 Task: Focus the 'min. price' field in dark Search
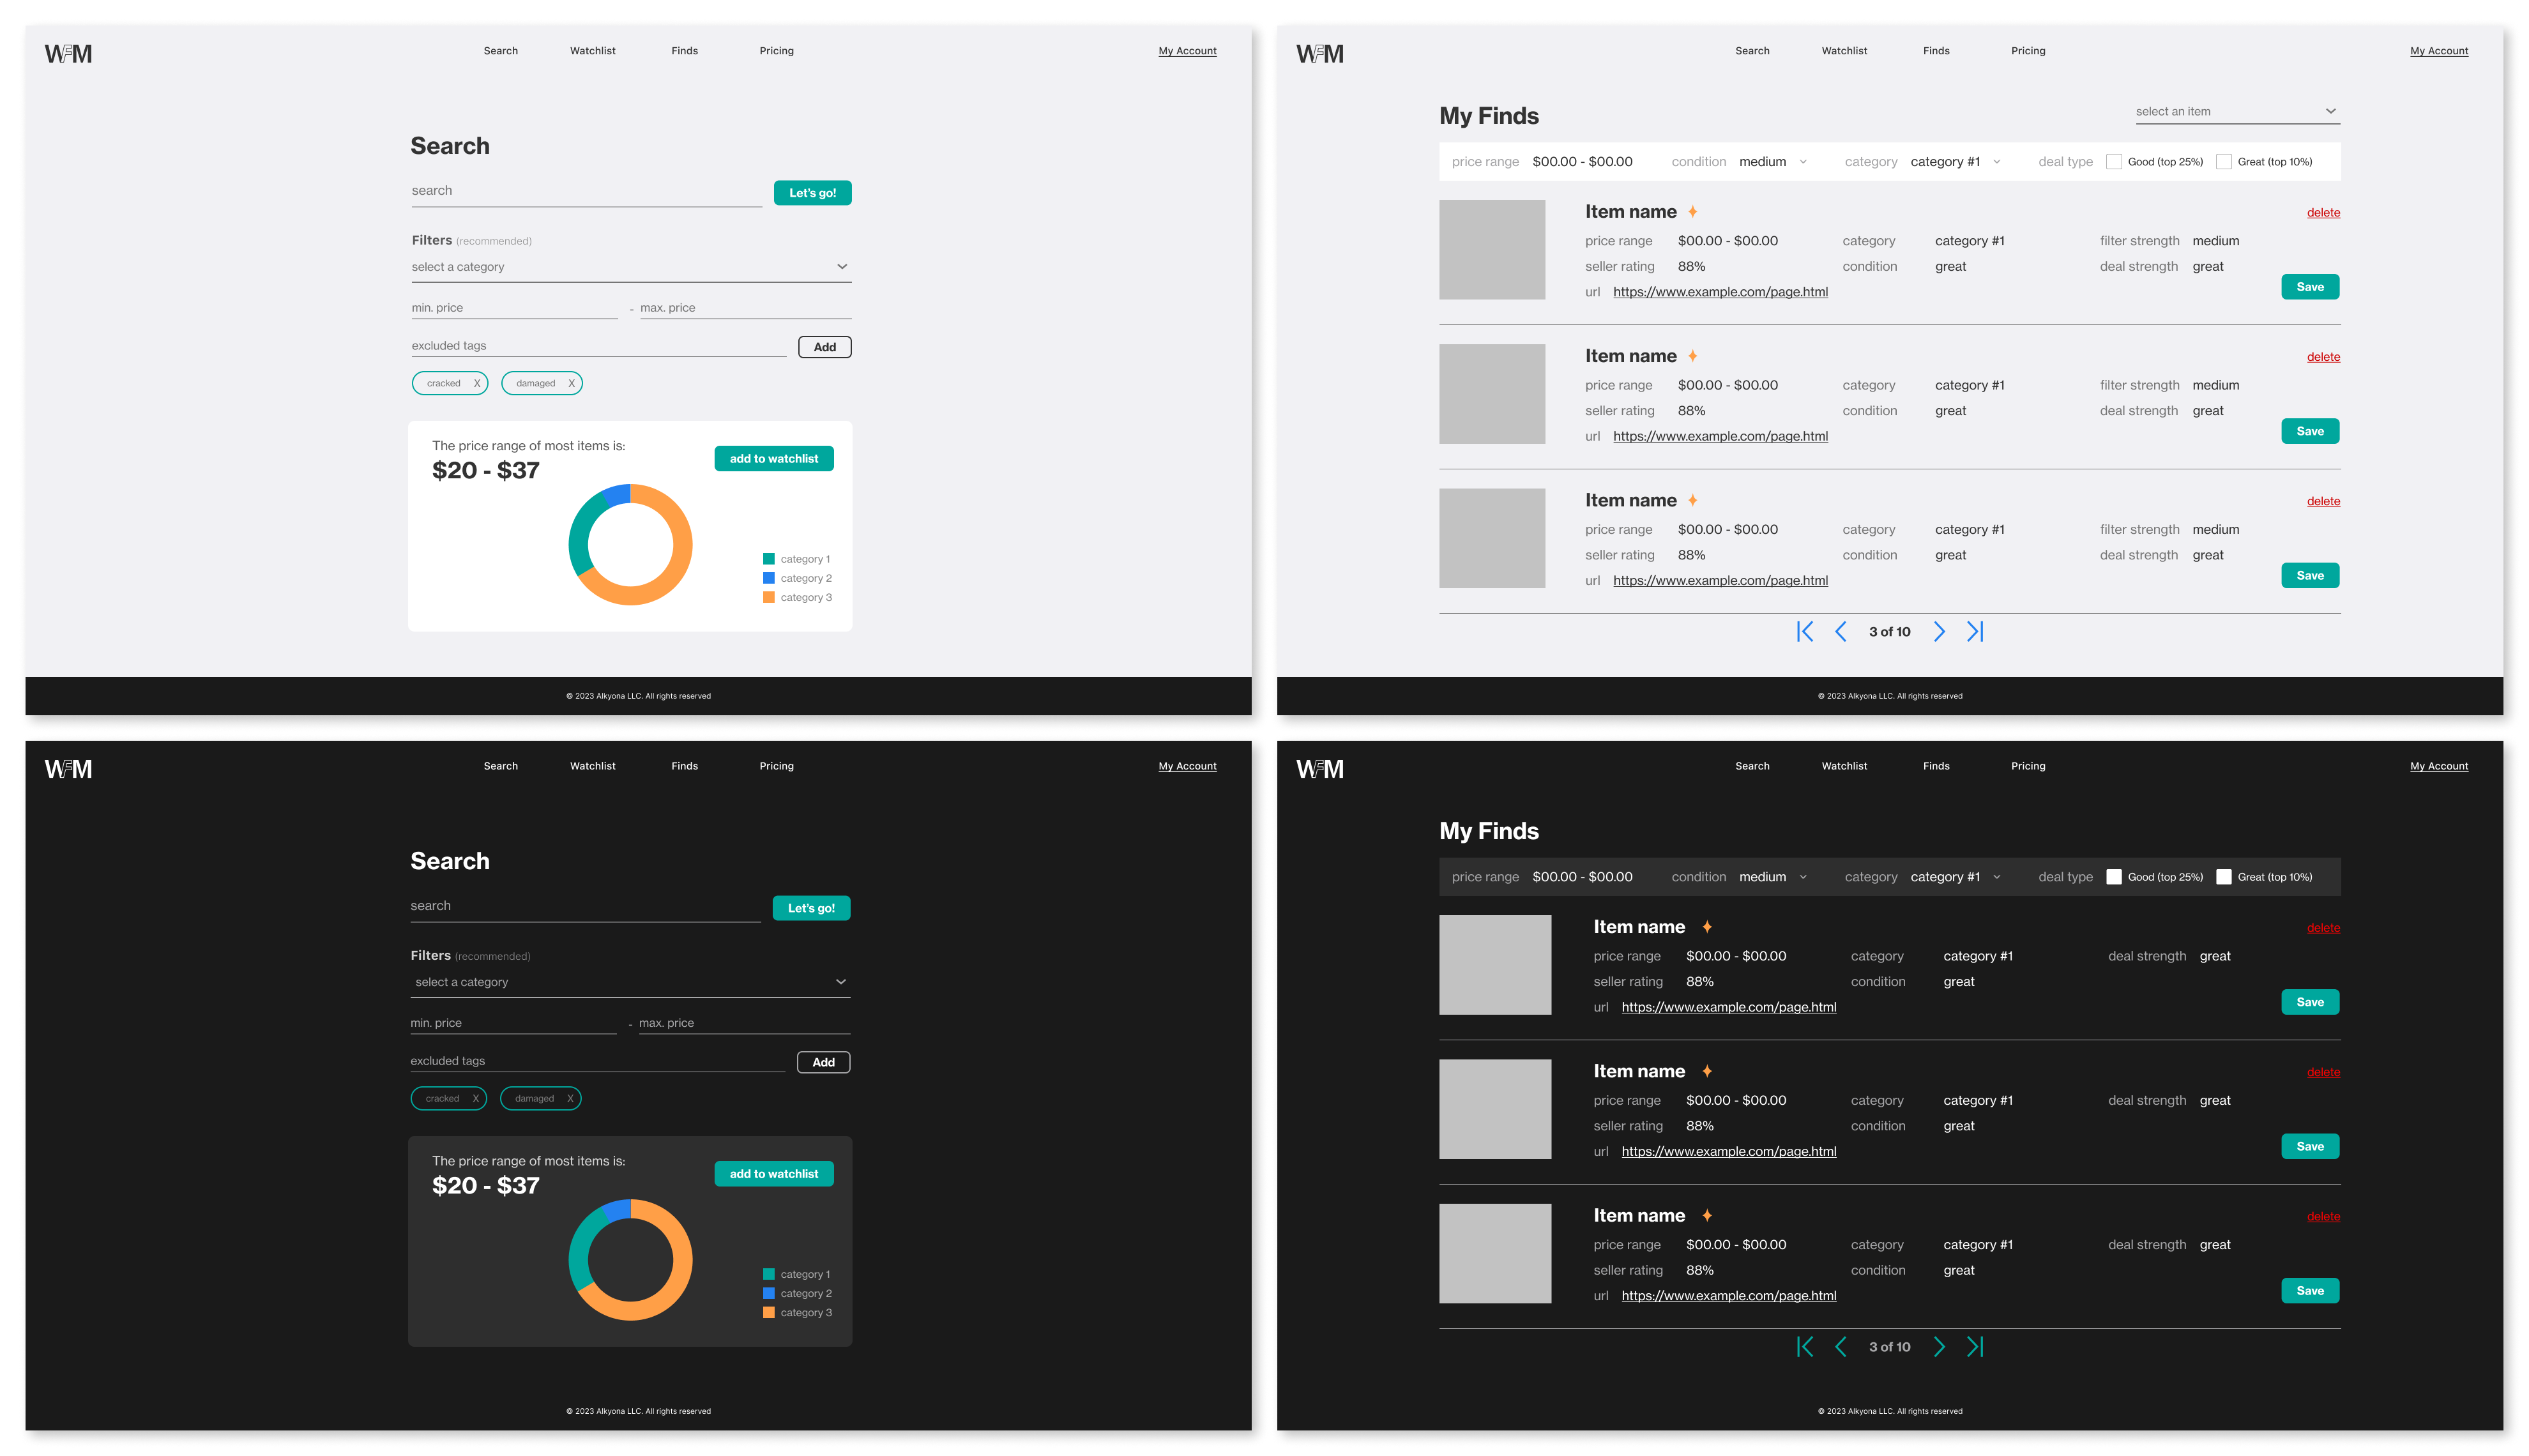point(514,1024)
